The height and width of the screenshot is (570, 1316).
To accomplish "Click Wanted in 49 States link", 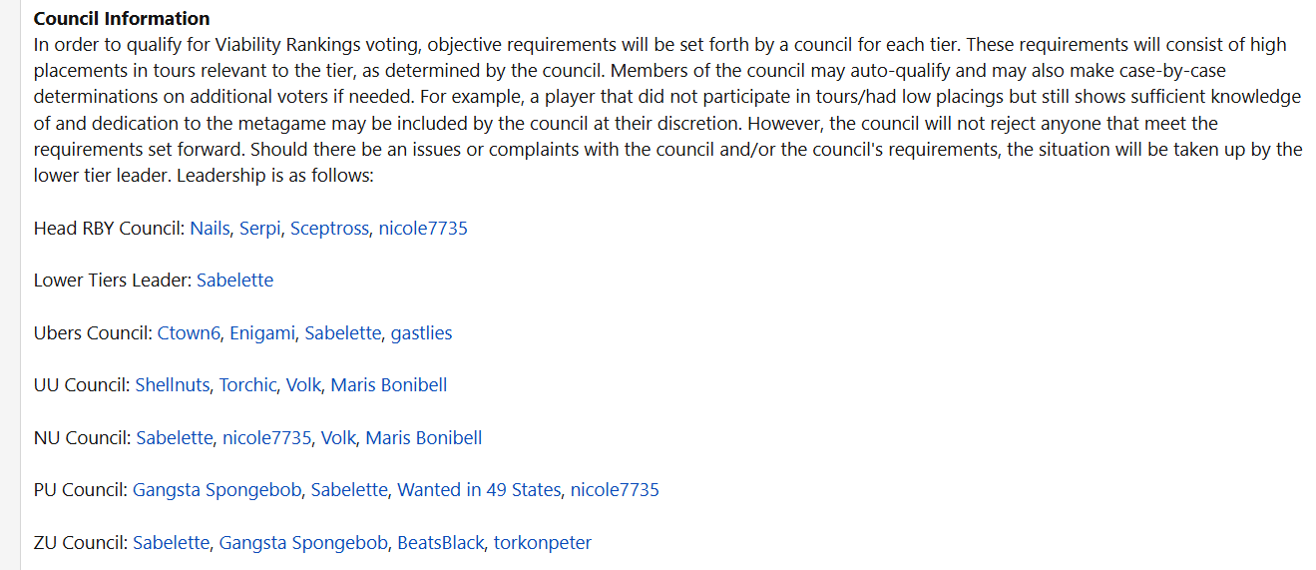I will point(479,489).
